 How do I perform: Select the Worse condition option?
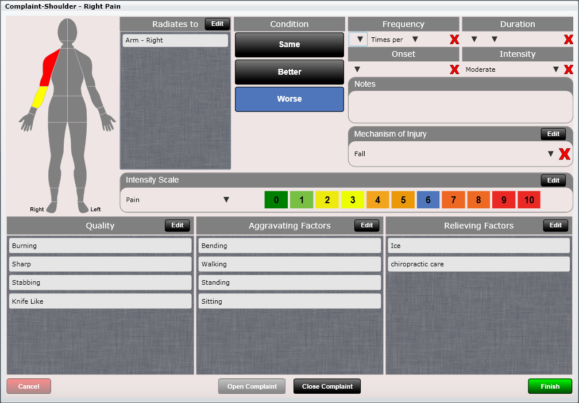tap(289, 99)
